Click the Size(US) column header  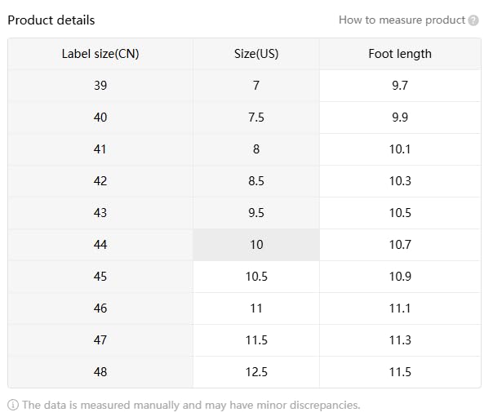255,54
